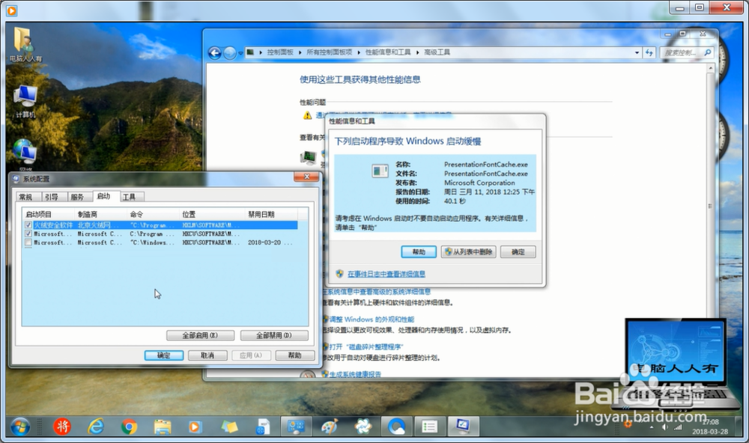The height and width of the screenshot is (443, 749).
Task: Switch to the 工具 tab
Action: (130, 197)
